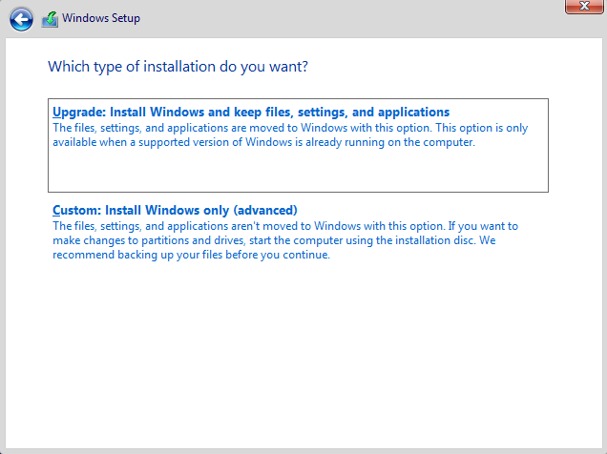Click blank space inside the Upgrade option box
607x454 pixels.
296,172
